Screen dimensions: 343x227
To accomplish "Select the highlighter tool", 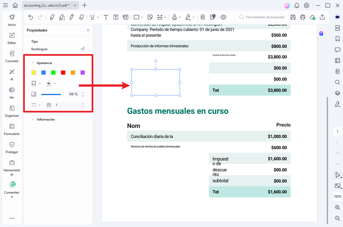I will click(52, 17).
